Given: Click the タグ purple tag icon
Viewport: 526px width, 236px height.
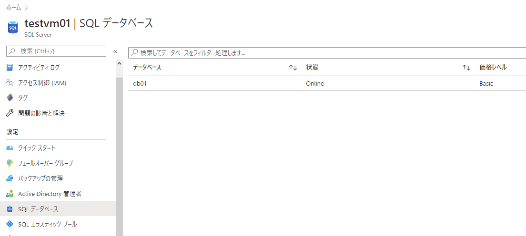Looking at the screenshot, I should [x=10, y=98].
